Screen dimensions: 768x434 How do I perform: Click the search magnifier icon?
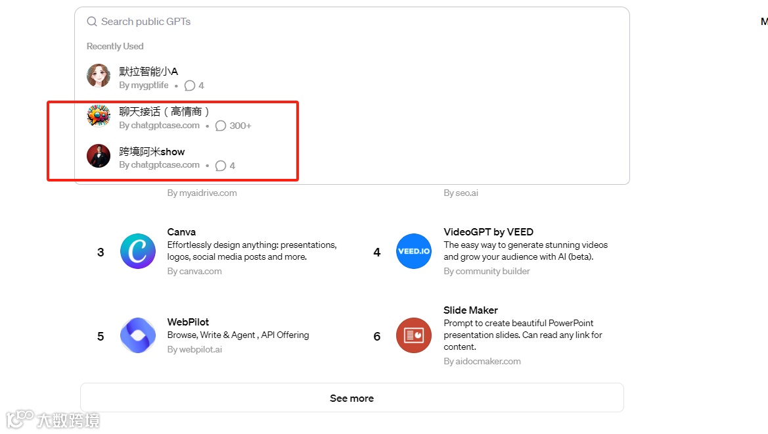pos(92,22)
